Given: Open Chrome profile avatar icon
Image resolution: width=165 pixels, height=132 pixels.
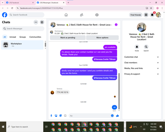Looking at the screenshot, I should click(157, 8).
